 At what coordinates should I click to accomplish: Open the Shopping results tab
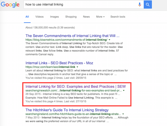pyautogui.click(x=71, y=17)
